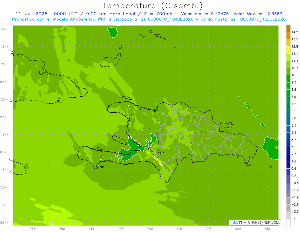Click legend swatch between 10 and 10.7
The height and width of the screenshot is (232, 300).
[x=288, y=72]
